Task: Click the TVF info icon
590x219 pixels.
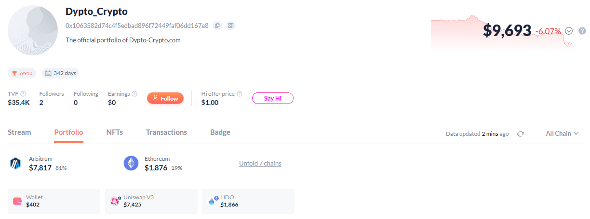Action: tap(23, 94)
